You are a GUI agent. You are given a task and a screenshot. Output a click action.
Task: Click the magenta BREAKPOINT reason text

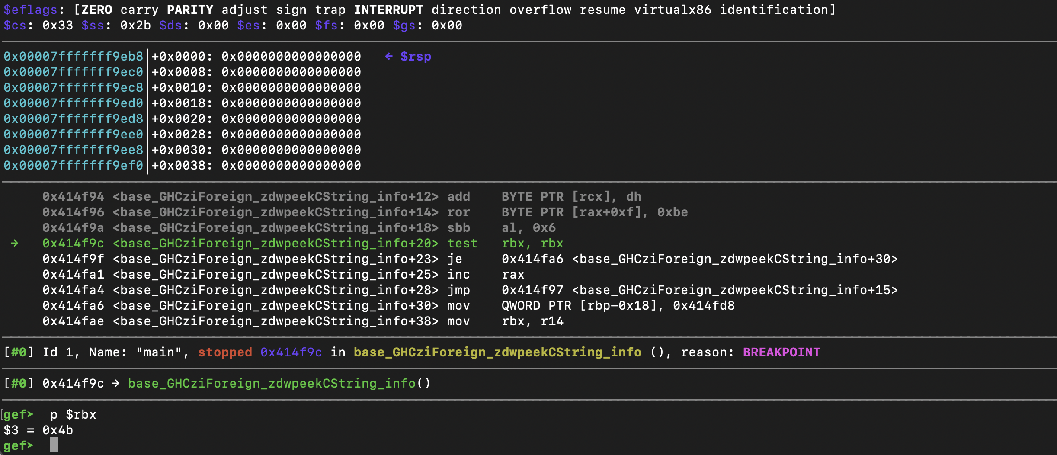(x=781, y=352)
